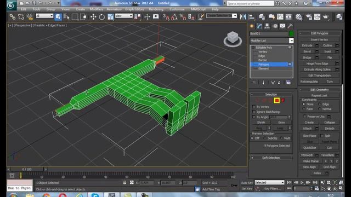Image resolution: width=351 pixels, height=197 pixels.
Task: Collapse the Edit Polygons rollout
Action: click(x=320, y=33)
